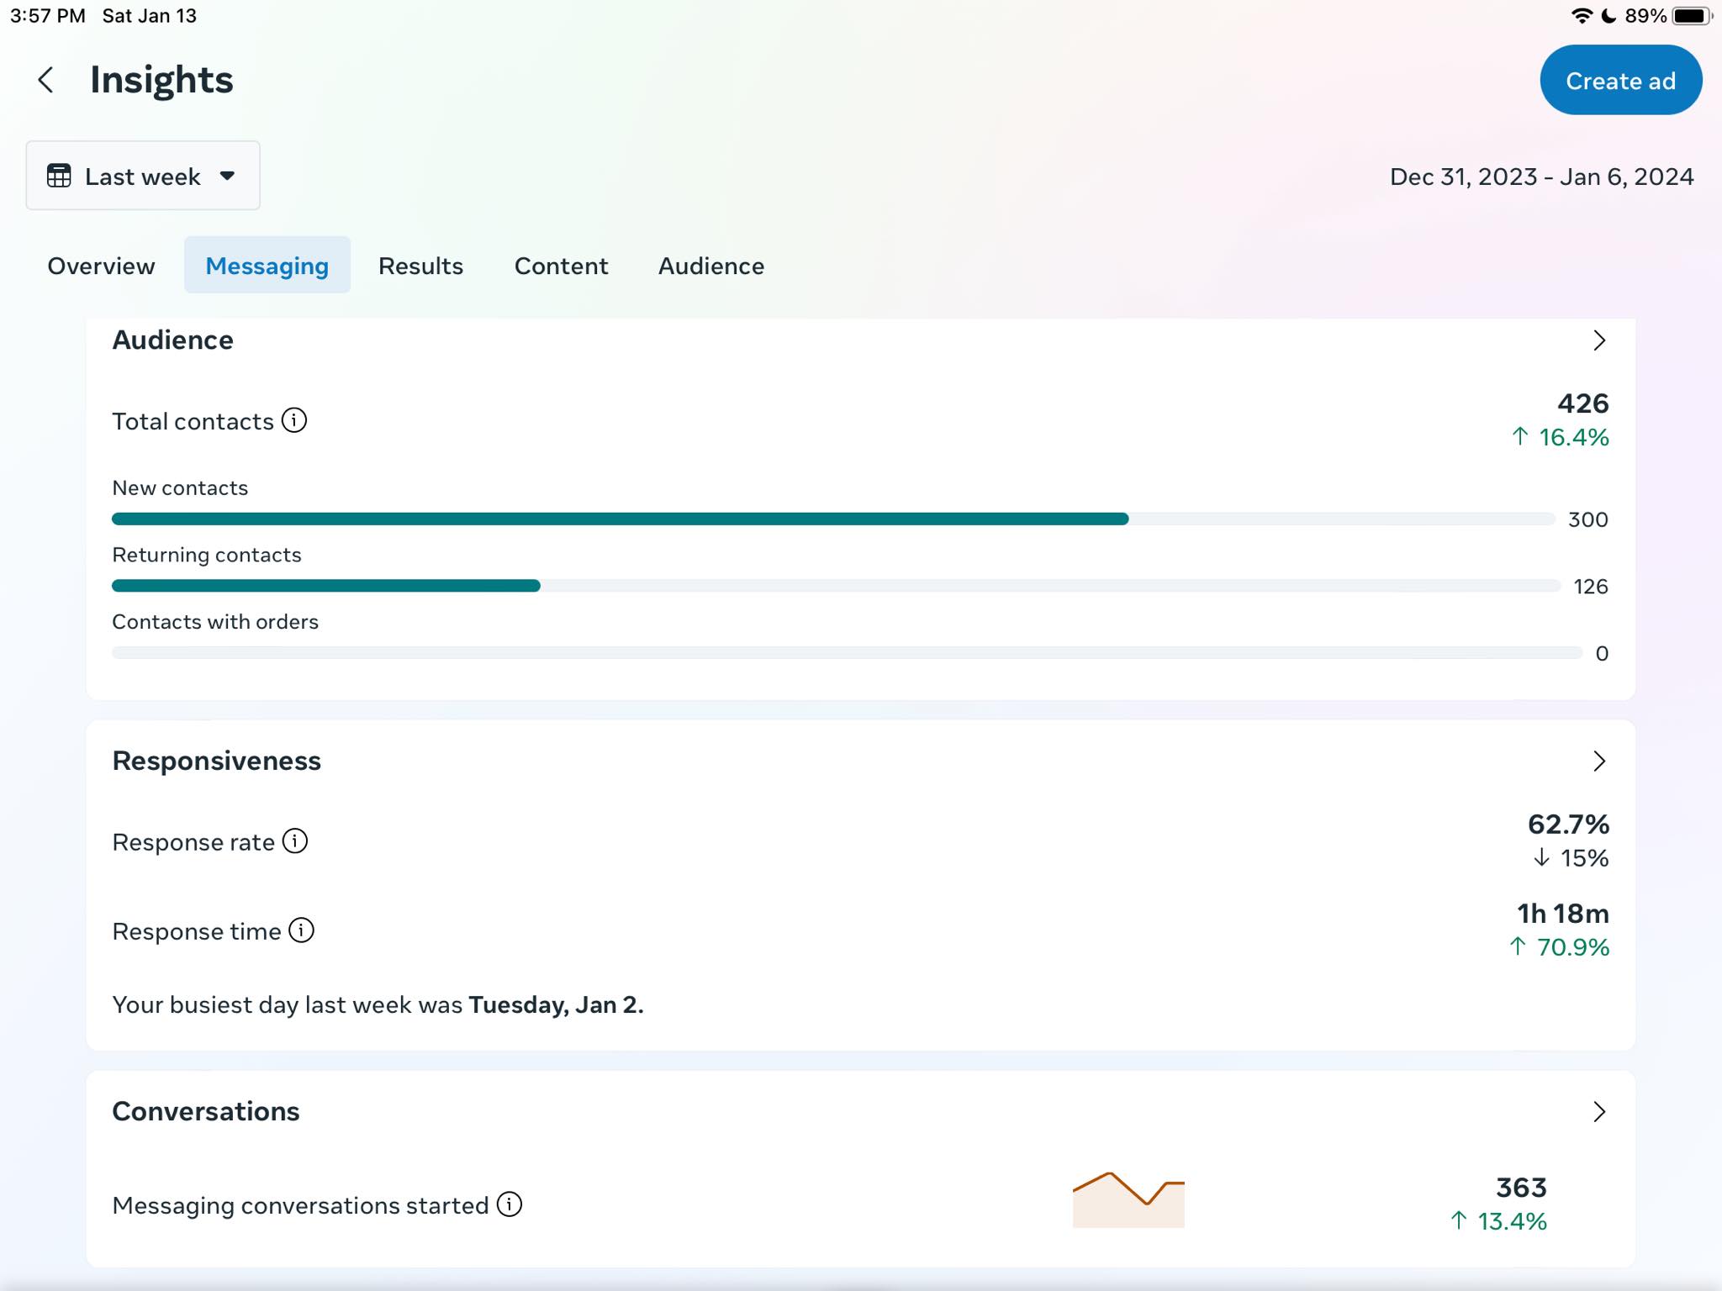Viewport: 1722px width, 1291px height.
Task: Tap the Response time info icon
Action: 301,930
